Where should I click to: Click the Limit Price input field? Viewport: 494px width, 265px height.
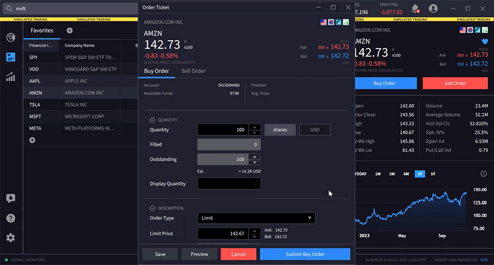point(222,233)
